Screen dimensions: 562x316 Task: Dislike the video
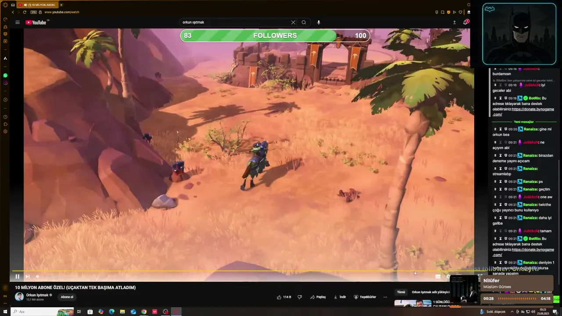(299, 297)
